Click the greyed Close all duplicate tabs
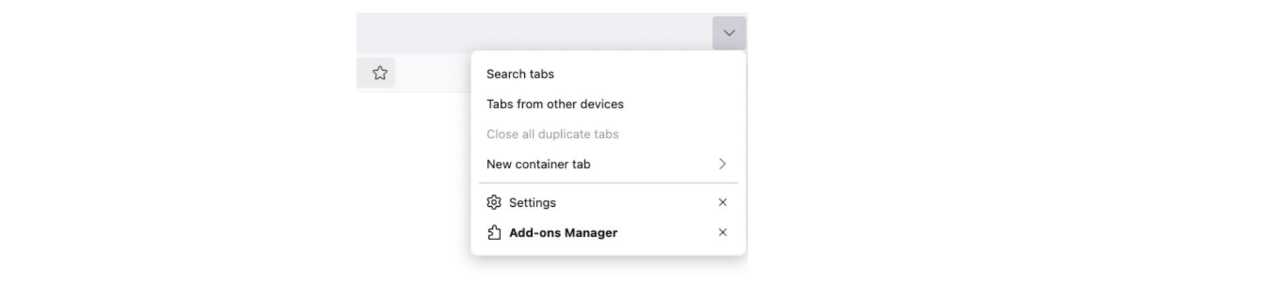 click(x=552, y=134)
